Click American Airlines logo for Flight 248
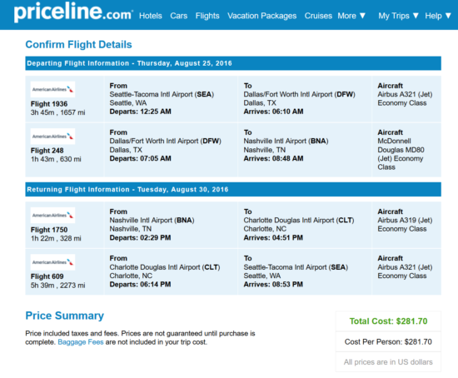 pos(52,137)
